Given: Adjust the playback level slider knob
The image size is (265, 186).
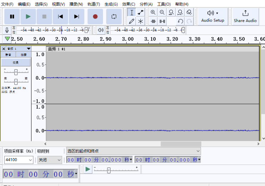Looking at the screenshot, I should pyautogui.click(x=183, y=30).
